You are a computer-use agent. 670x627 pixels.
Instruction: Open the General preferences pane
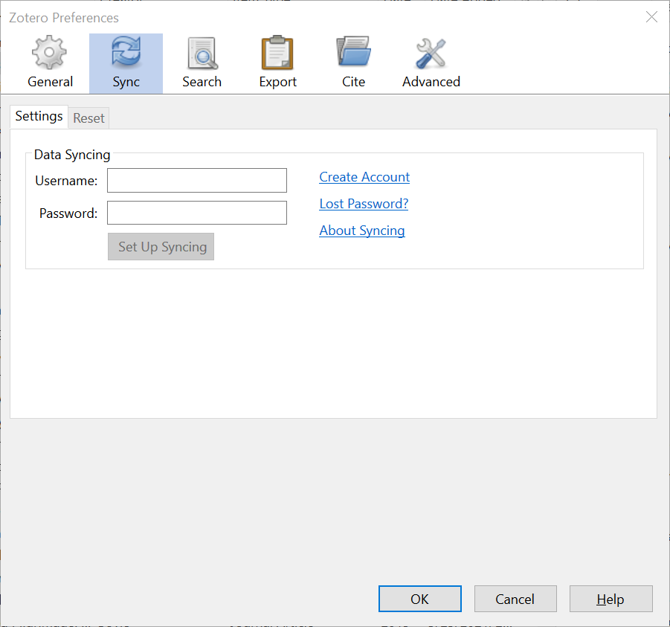[x=50, y=62]
